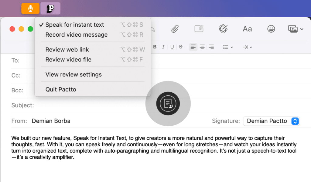The image size is (311, 182).
Task: Open the photo browser icon
Action: (293, 29)
